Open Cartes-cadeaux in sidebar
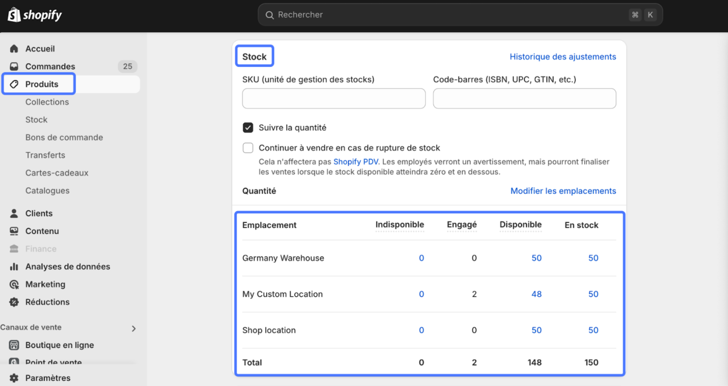Viewport: 728px width, 386px height. point(57,173)
